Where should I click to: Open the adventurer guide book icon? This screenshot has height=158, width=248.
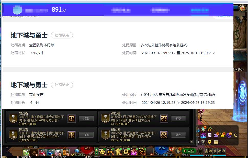tap(216, 142)
